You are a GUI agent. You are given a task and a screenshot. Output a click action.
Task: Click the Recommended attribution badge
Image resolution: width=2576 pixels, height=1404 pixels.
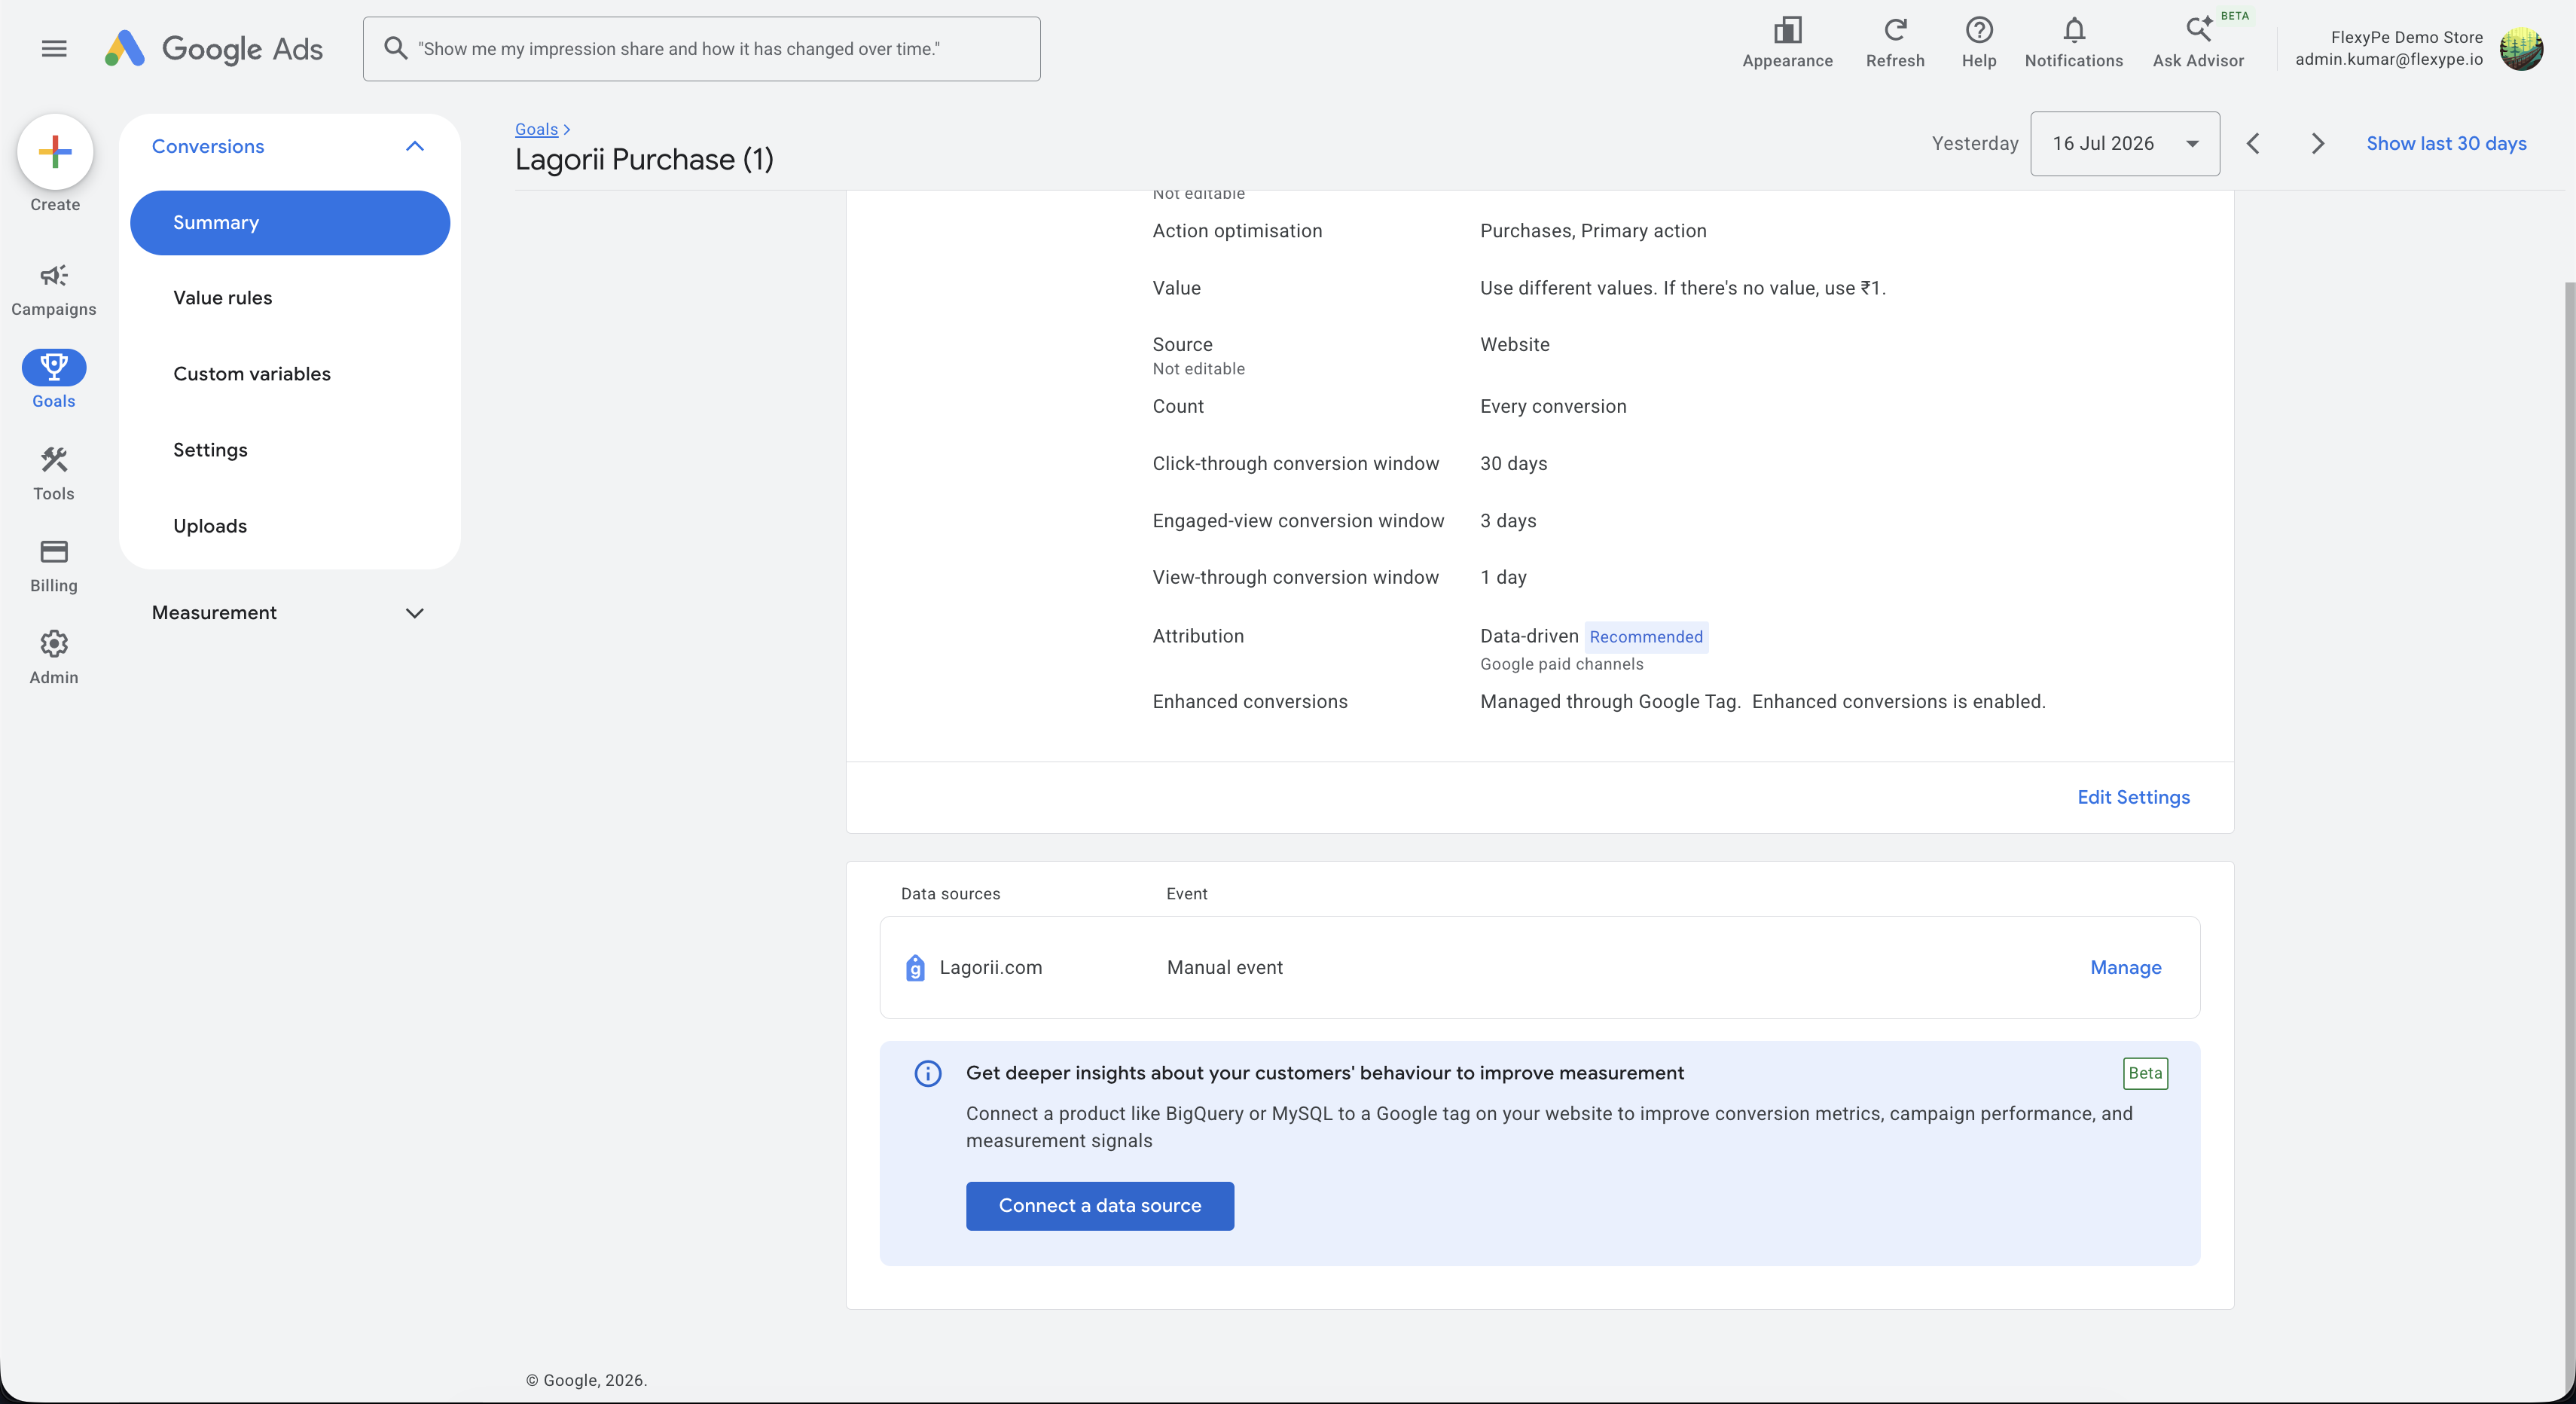(1646, 637)
